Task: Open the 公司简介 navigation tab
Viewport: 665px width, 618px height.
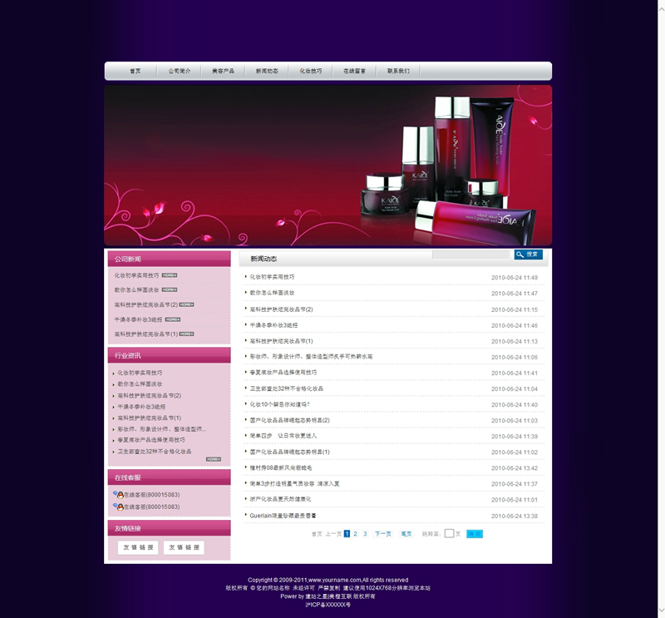Action: [x=179, y=72]
